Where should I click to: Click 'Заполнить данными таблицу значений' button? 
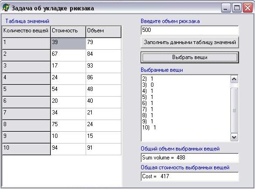(x=190, y=42)
